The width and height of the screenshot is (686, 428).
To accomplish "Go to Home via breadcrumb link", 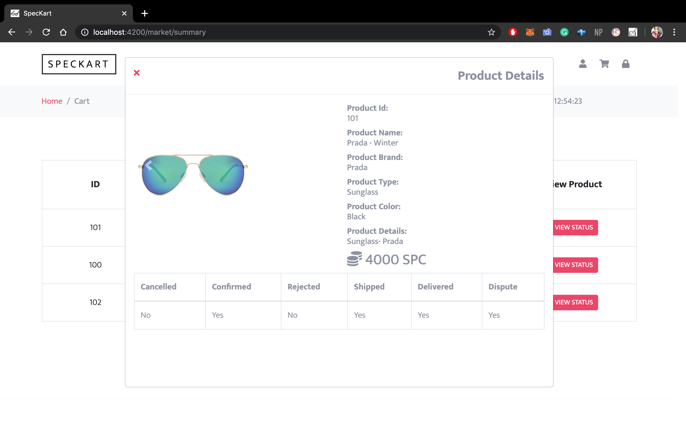I will click(x=52, y=101).
